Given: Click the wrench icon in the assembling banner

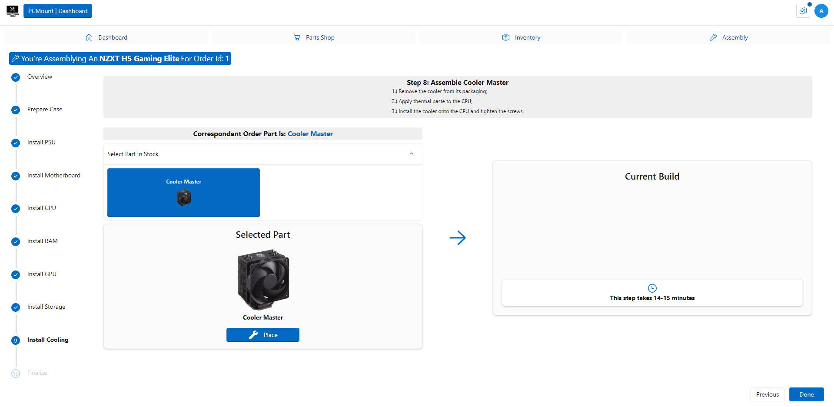Looking at the screenshot, I should (15, 58).
